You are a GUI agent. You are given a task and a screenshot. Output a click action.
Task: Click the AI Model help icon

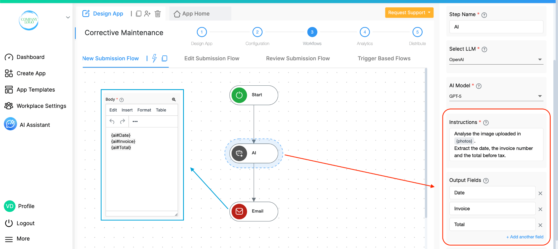click(479, 86)
